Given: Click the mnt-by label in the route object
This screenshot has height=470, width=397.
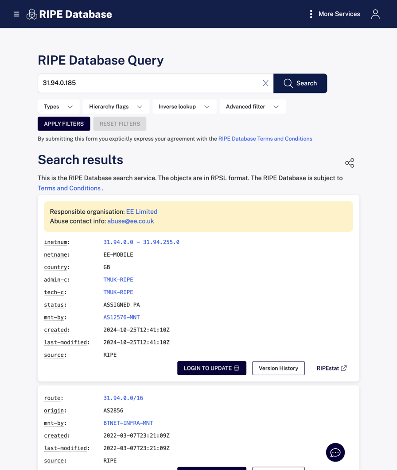Looking at the screenshot, I should coord(55,423).
